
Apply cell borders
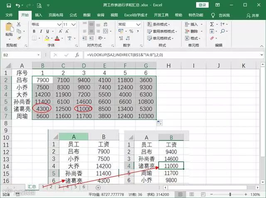(34, 38)
